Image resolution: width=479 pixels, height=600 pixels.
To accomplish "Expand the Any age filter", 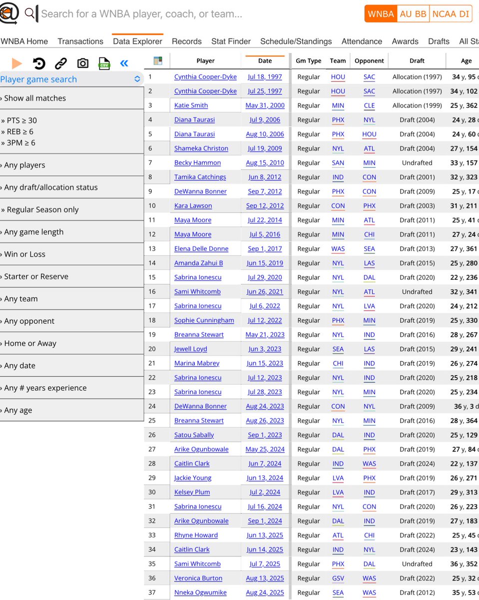I will [x=72, y=410].
